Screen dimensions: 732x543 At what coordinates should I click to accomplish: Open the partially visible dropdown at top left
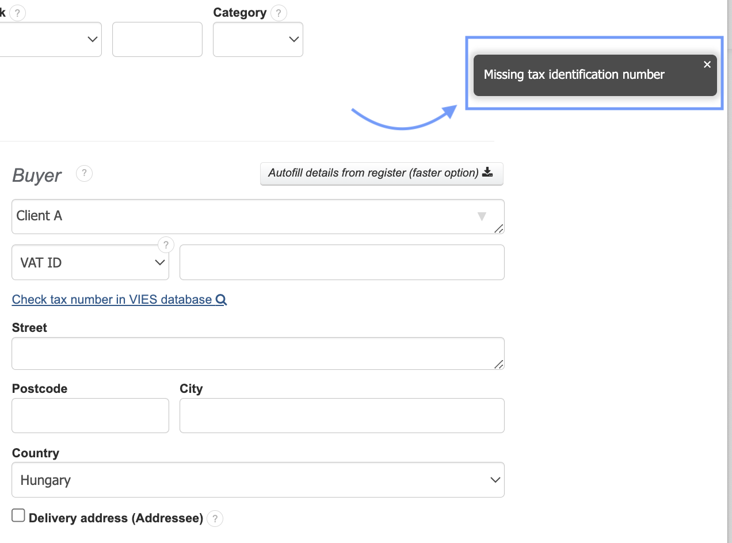pyautogui.click(x=52, y=40)
